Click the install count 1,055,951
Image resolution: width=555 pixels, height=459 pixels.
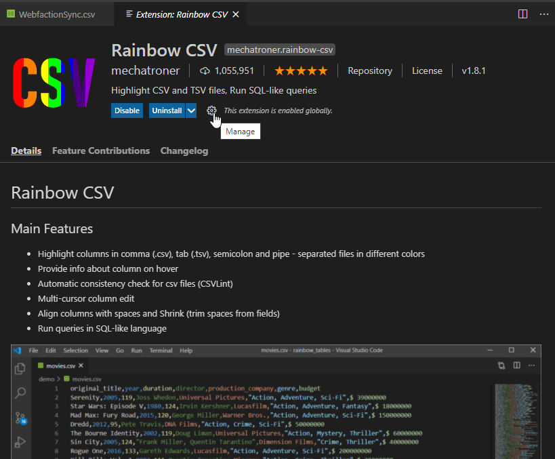[227, 71]
